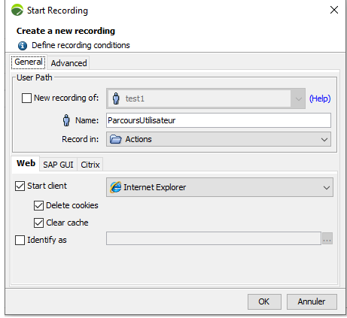Expand the Record in Actions dropdown
Screen dimensions: 347x318
tap(218, 139)
